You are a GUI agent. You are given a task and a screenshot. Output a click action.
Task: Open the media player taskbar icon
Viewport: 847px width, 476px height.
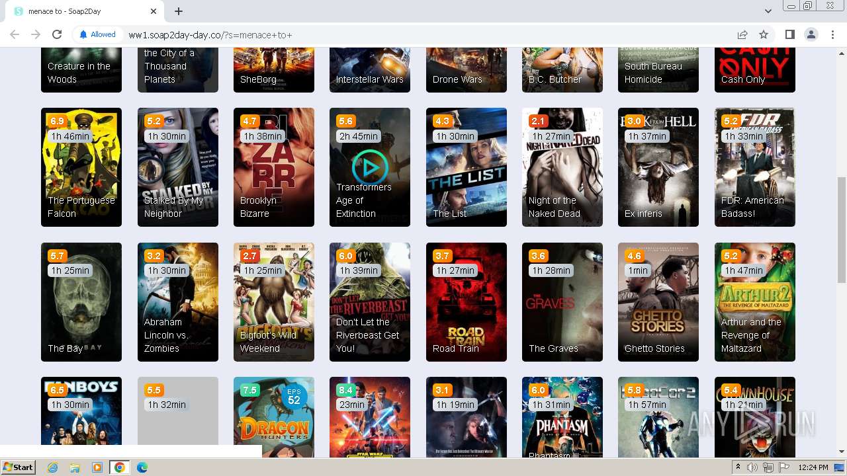(x=97, y=467)
